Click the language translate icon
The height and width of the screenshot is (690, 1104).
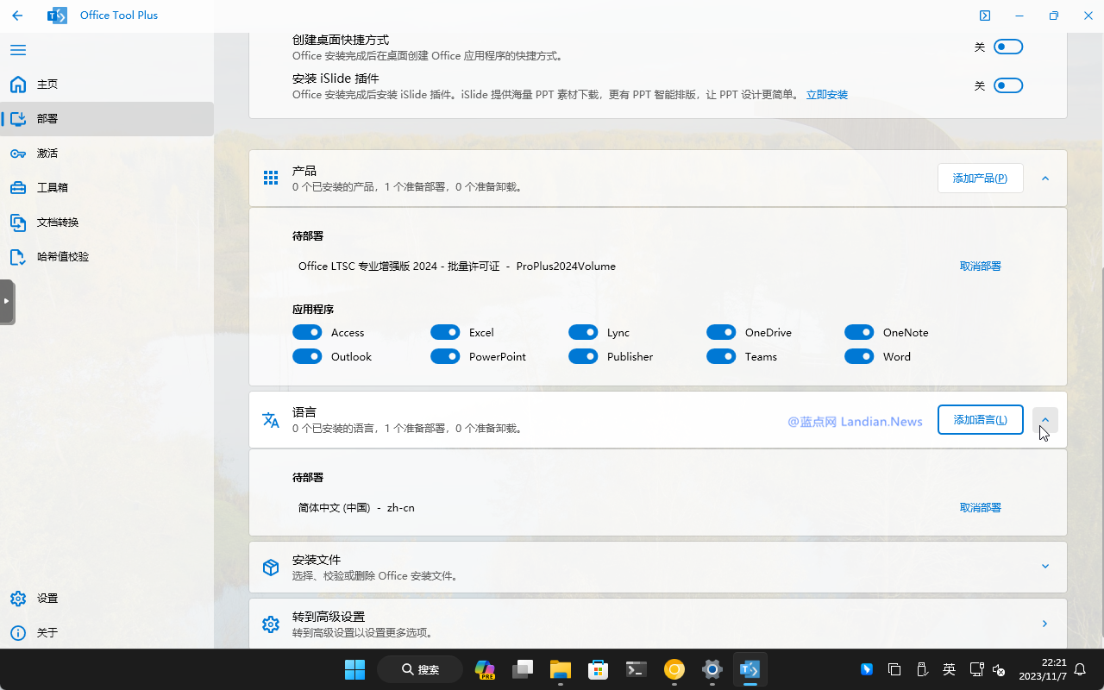pyautogui.click(x=271, y=420)
